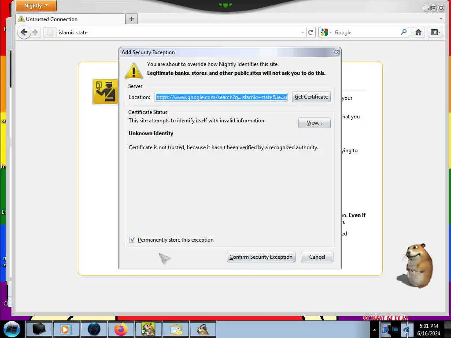Image resolution: width=451 pixels, height=338 pixels.
Task: Click the Get Certificate button
Action: click(311, 97)
